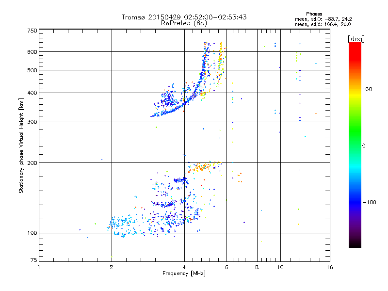Click the y-axis tick label '100'
The width and height of the screenshot is (388, 291).
[x=32, y=233]
